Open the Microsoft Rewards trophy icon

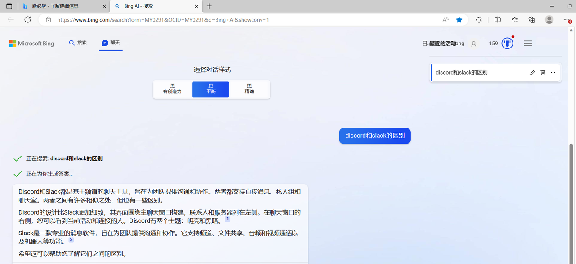pos(507,44)
